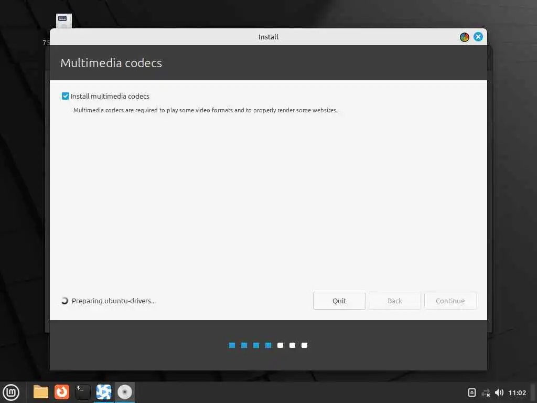Click the spinner next to Preparing ubuntu-drivers
537x403 pixels.
[65, 301]
